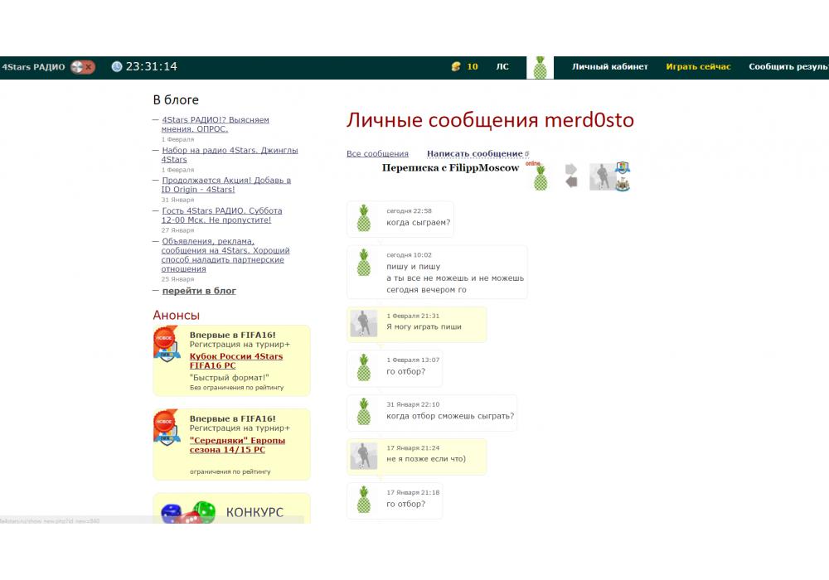The height and width of the screenshot is (580, 829).
Task: Click the message когда отбор сможешь сыграть?
Action: (x=450, y=416)
